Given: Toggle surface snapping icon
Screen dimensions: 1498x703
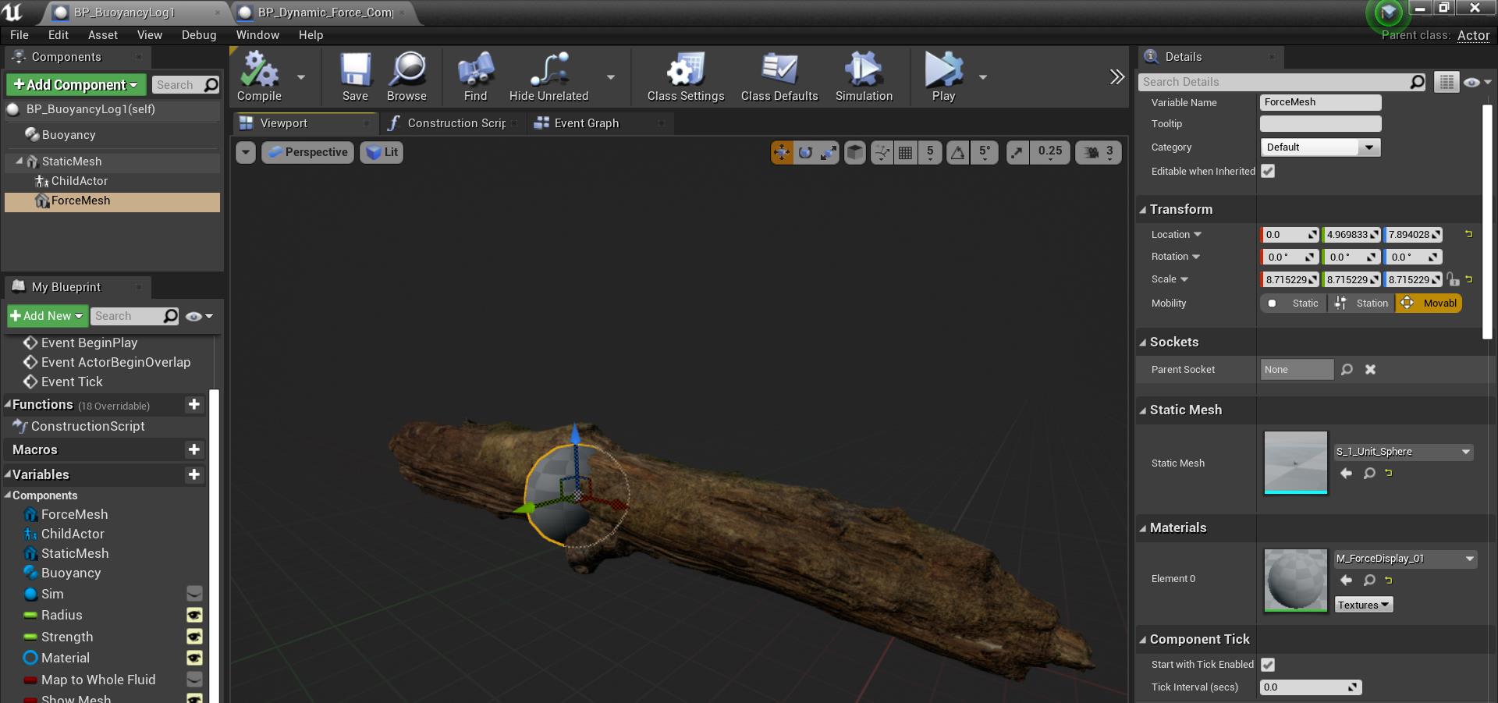Looking at the screenshot, I should click(x=882, y=152).
